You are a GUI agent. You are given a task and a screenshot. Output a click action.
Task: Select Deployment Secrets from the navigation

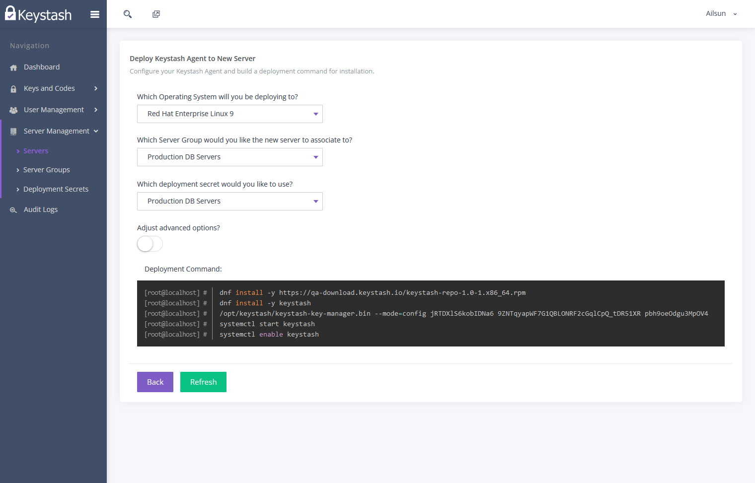pyautogui.click(x=56, y=189)
